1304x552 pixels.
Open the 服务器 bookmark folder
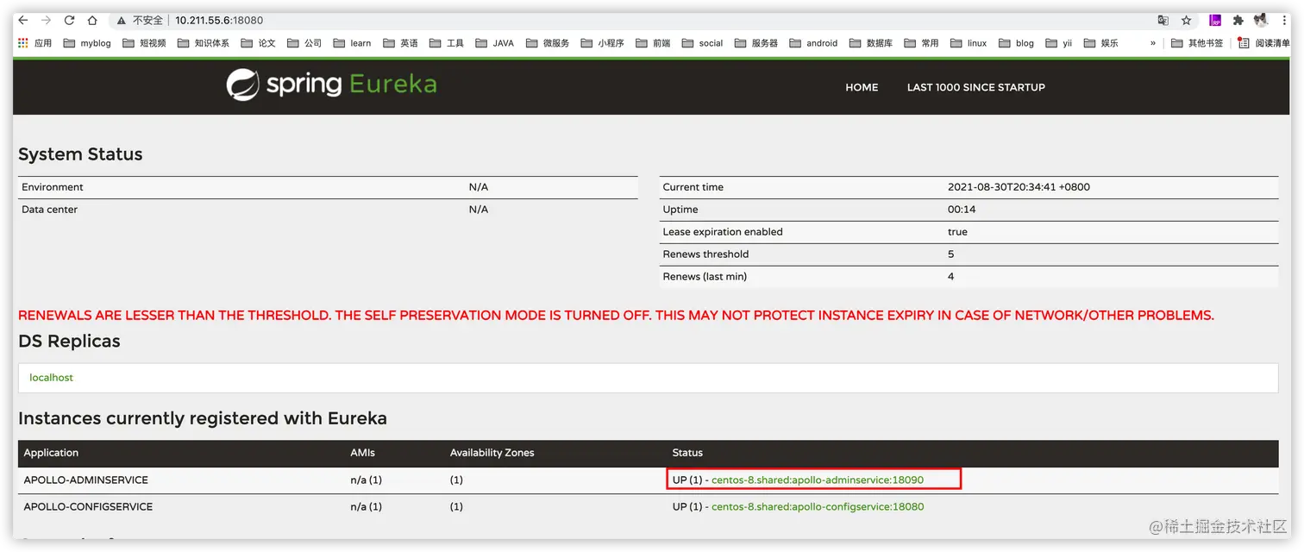pos(755,43)
